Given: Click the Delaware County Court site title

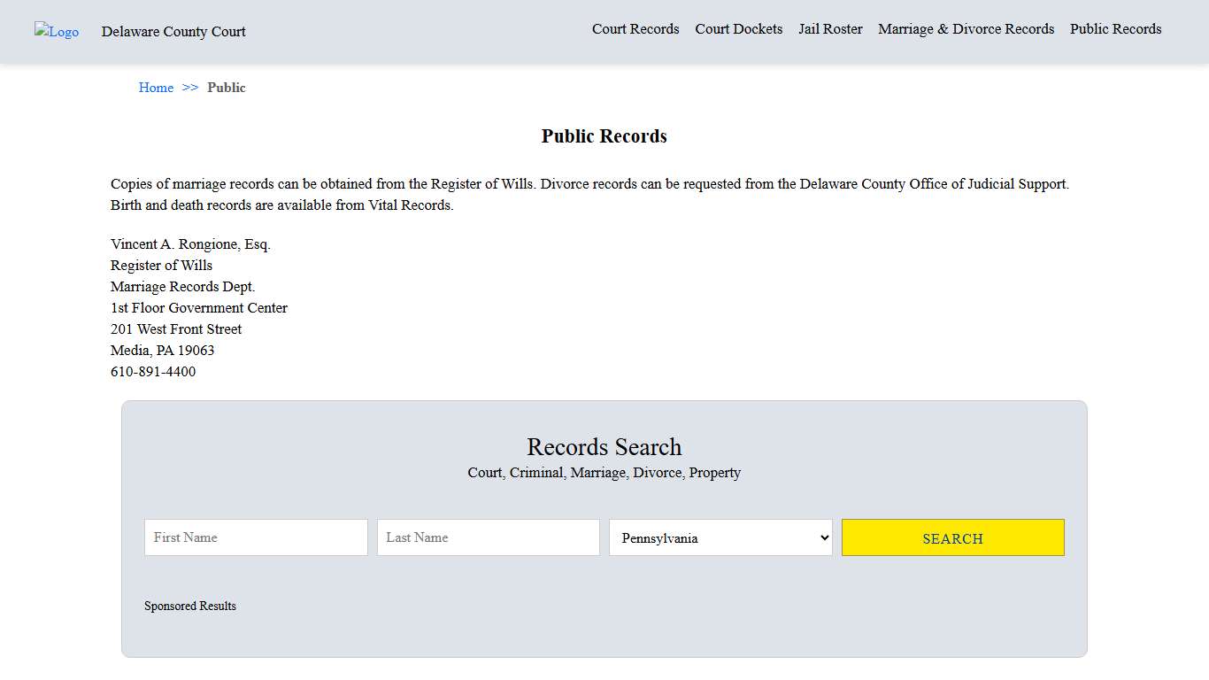Looking at the screenshot, I should pyautogui.click(x=173, y=31).
